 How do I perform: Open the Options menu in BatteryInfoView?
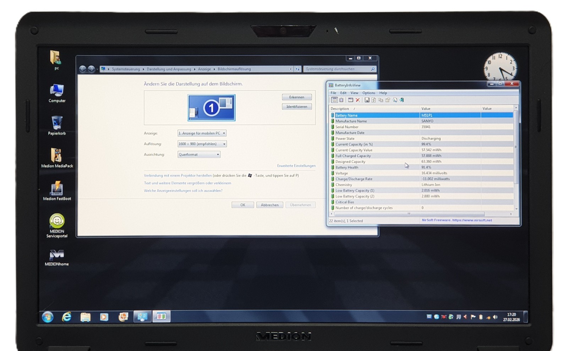tap(369, 93)
